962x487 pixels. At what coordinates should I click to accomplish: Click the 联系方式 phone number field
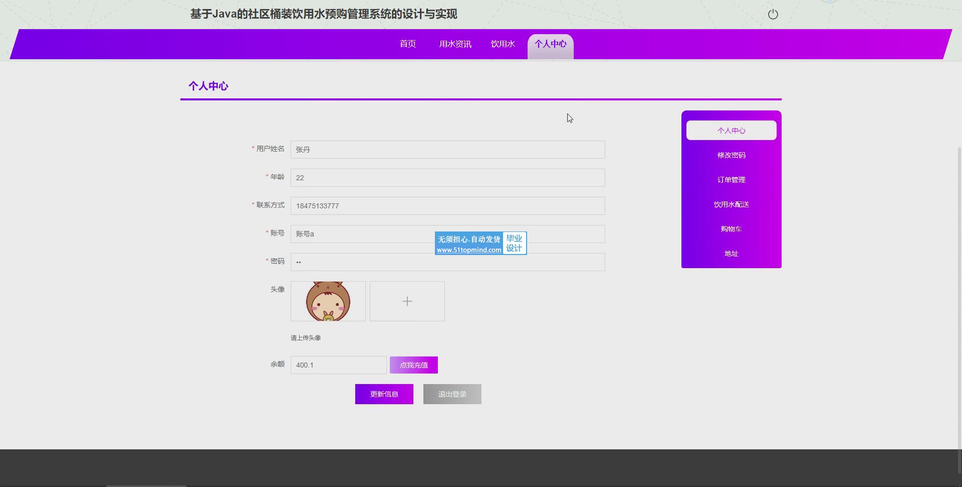[x=447, y=206]
